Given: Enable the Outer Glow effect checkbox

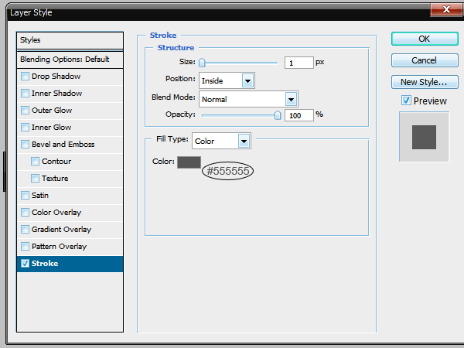Looking at the screenshot, I should (x=26, y=111).
